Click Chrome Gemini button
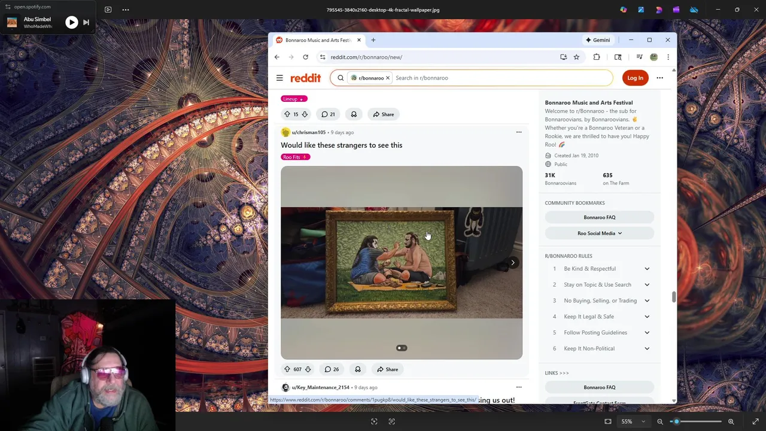Screen dimensions: 766x431 [x=598, y=40]
